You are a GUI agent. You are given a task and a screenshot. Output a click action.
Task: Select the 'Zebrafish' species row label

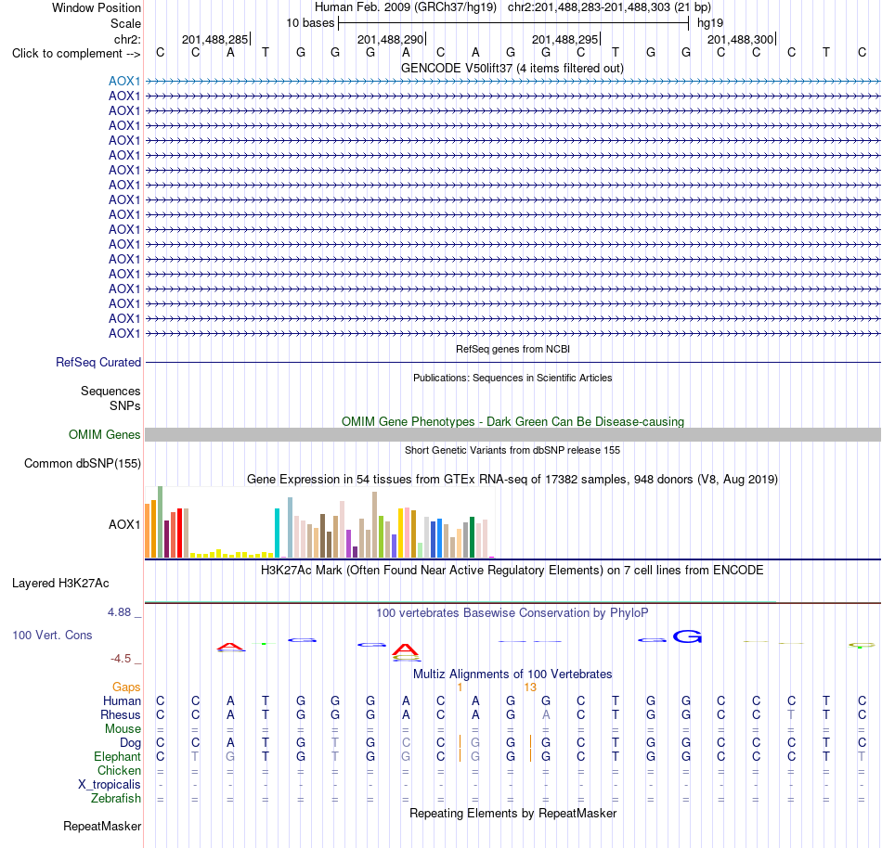coord(116,799)
